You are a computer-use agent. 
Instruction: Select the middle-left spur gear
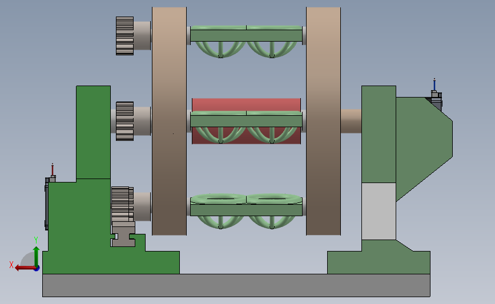click(x=124, y=121)
